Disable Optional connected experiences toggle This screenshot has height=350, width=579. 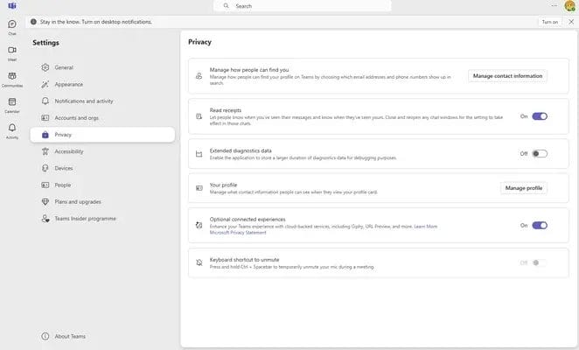click(x=540, y=225)
